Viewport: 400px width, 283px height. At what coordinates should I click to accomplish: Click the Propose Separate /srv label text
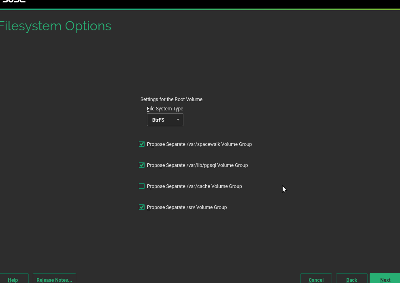(187, 207)
